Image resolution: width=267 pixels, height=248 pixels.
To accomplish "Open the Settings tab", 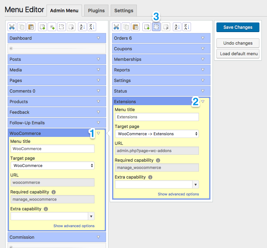I will pyautogui.click(x=124, y=11).
